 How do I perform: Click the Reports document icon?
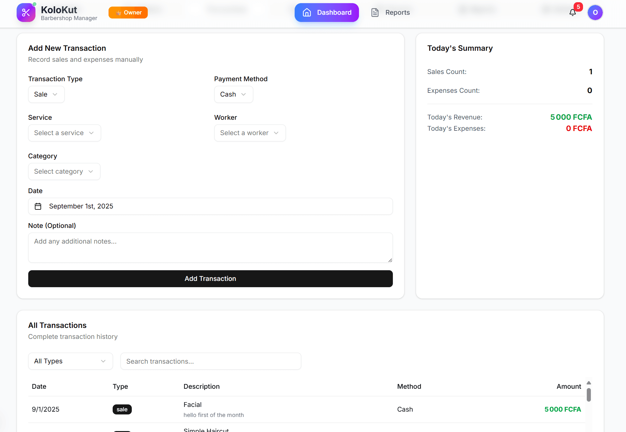[x=375, y=12]
